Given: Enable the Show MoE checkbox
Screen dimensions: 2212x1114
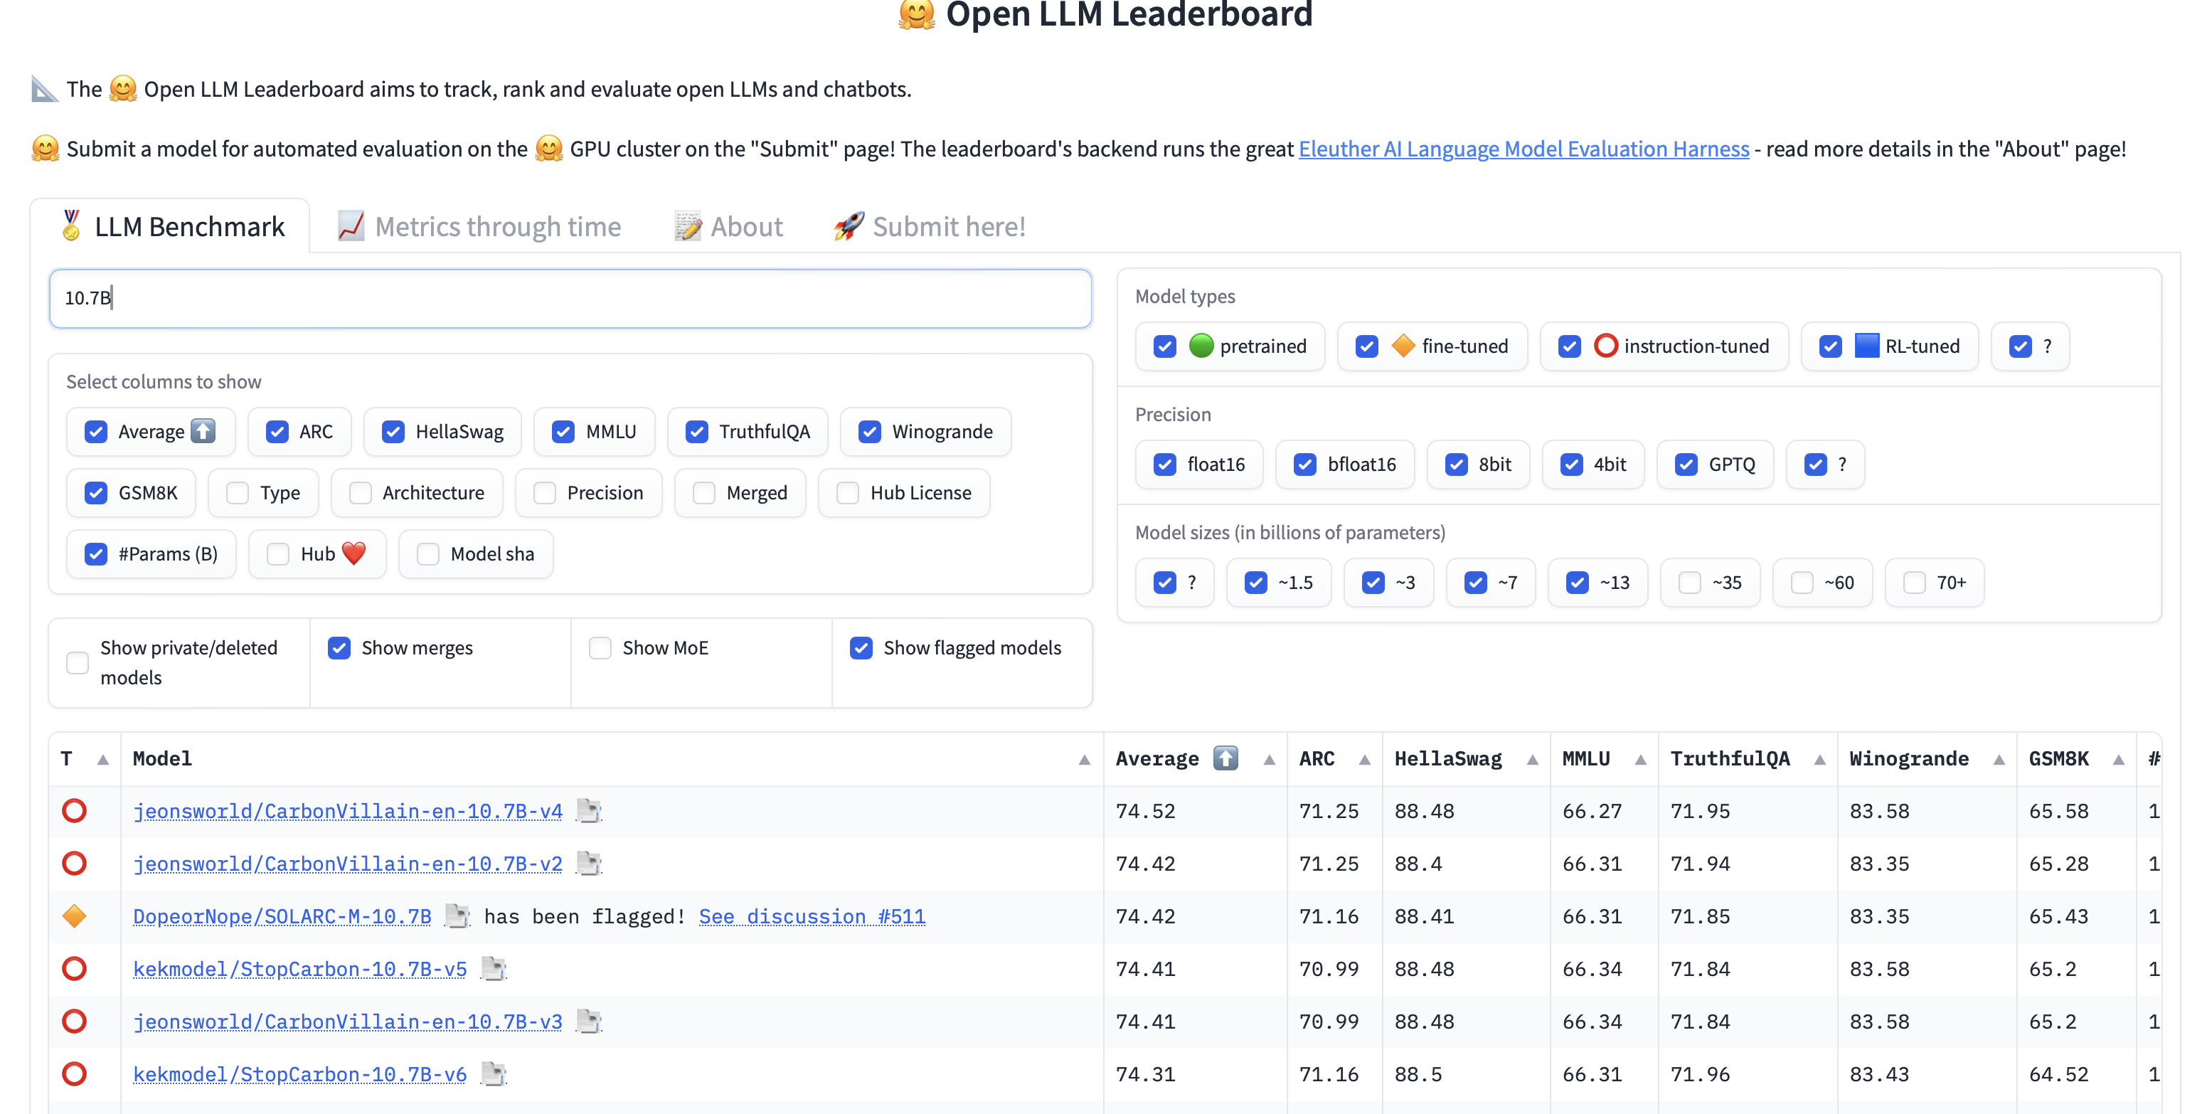Looking at the screenshot, I should (x=600, y=649).
